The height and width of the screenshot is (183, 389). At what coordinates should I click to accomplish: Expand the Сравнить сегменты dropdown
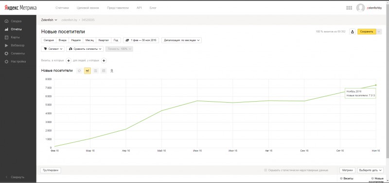pyautogui.click(x=85, y=49)
